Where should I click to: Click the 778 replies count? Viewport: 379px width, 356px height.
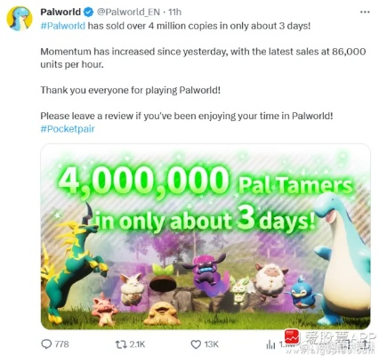[x=61, y=344]
